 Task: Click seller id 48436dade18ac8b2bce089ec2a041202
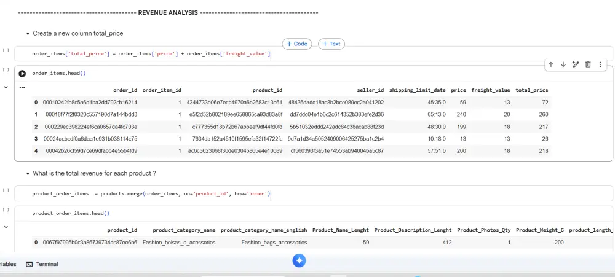point(336,103)
